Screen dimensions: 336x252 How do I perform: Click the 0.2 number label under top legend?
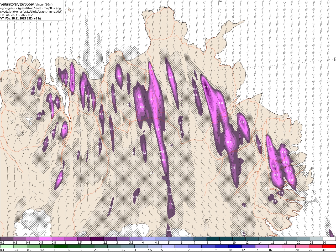point(2,243)
